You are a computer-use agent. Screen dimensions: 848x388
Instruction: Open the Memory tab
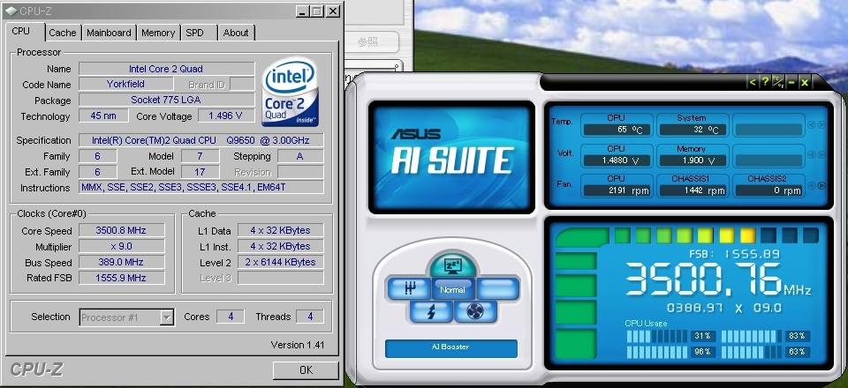[x=158, y=33]
